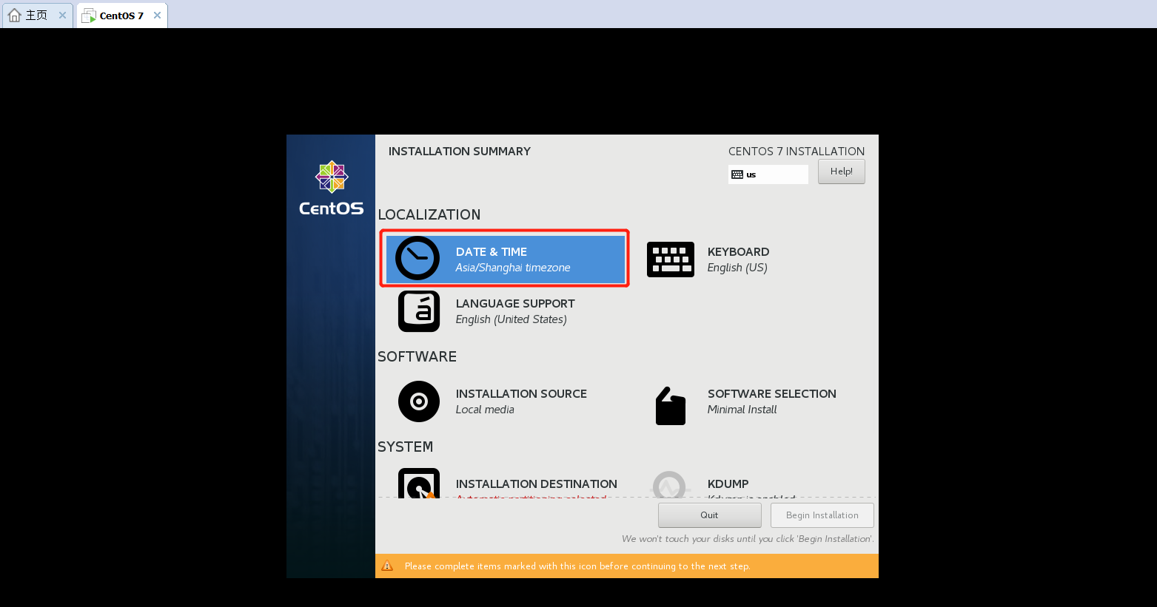Click the INSTALLATION DESTINATION label
This screenshot has height=607, width=1157.
click(537, 484)
